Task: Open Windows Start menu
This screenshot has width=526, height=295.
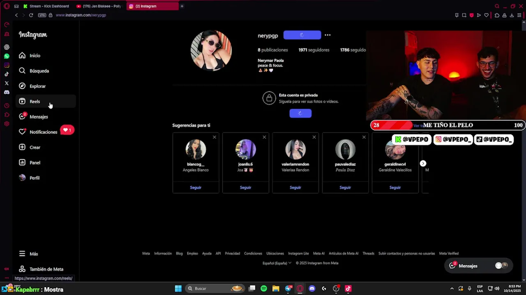Action: click(x=178, y=288)
